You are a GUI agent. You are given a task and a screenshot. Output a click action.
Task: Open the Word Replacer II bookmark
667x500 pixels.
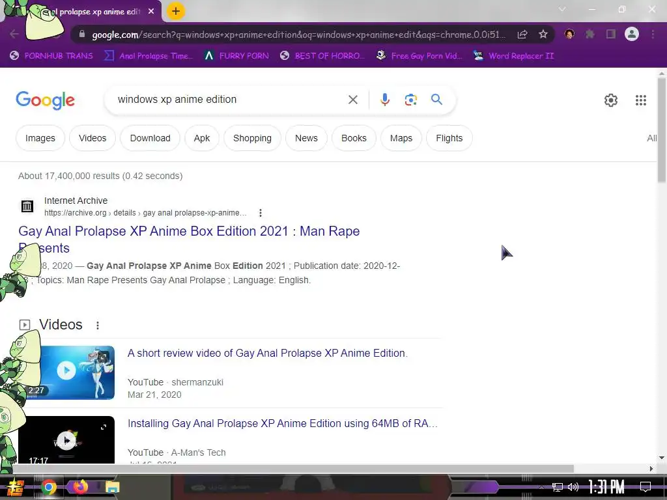[x=513, y=56]
